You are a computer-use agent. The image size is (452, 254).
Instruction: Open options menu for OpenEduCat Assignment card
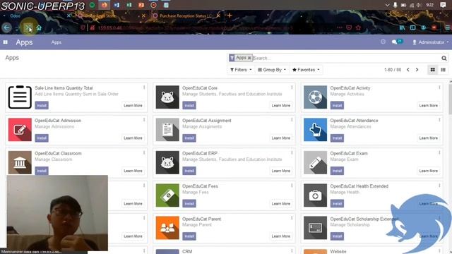pyautogui.click(x=292, y=120)
